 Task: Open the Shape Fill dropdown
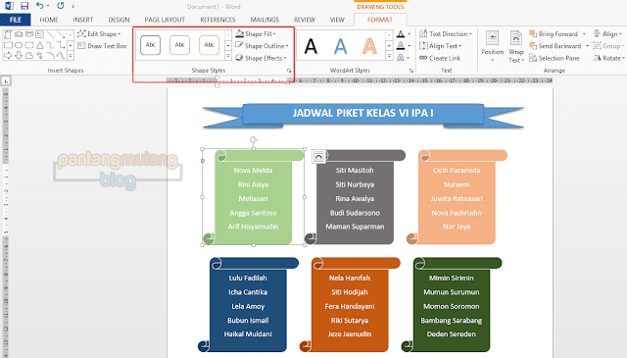pos(256,34)
